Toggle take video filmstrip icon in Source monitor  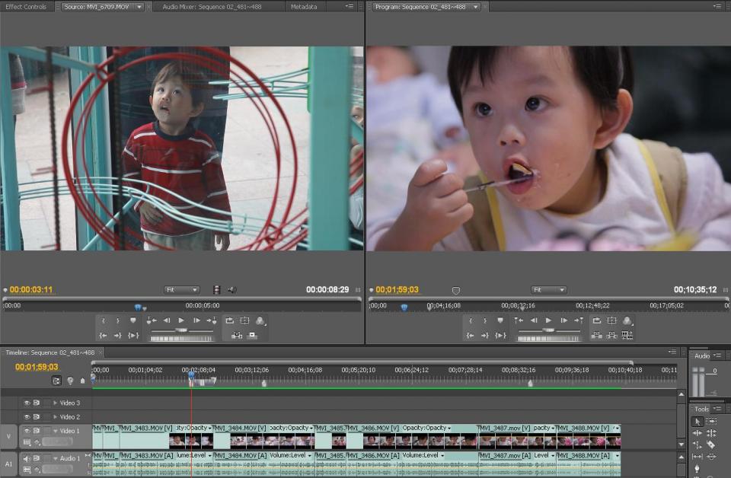tap(217, 290)
